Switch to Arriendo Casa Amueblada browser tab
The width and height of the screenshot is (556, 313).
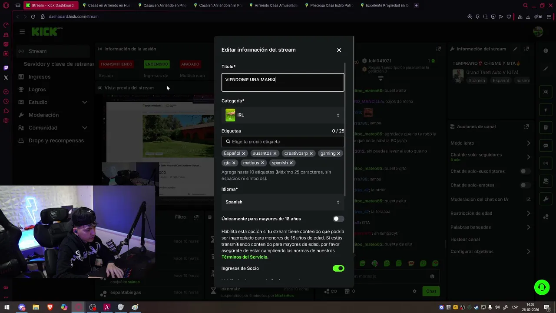[x=273, y=5]
